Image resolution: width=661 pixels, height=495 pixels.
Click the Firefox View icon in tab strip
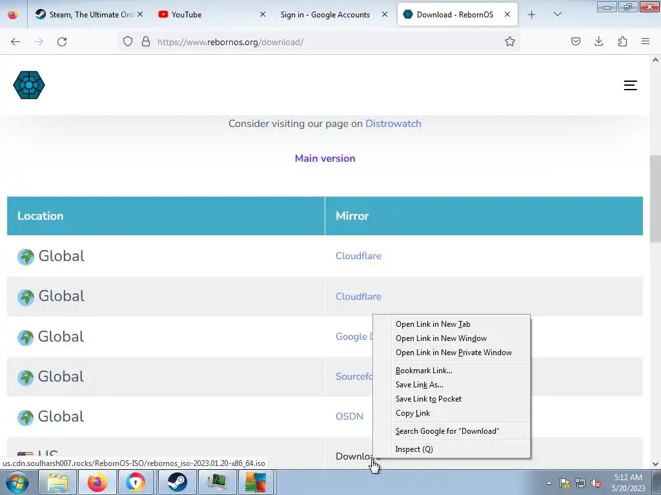pos(13,14)
